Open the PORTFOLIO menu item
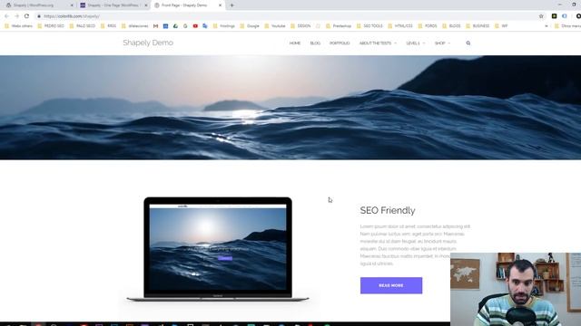Screen dimensions: 581x326 coord(340,43)
